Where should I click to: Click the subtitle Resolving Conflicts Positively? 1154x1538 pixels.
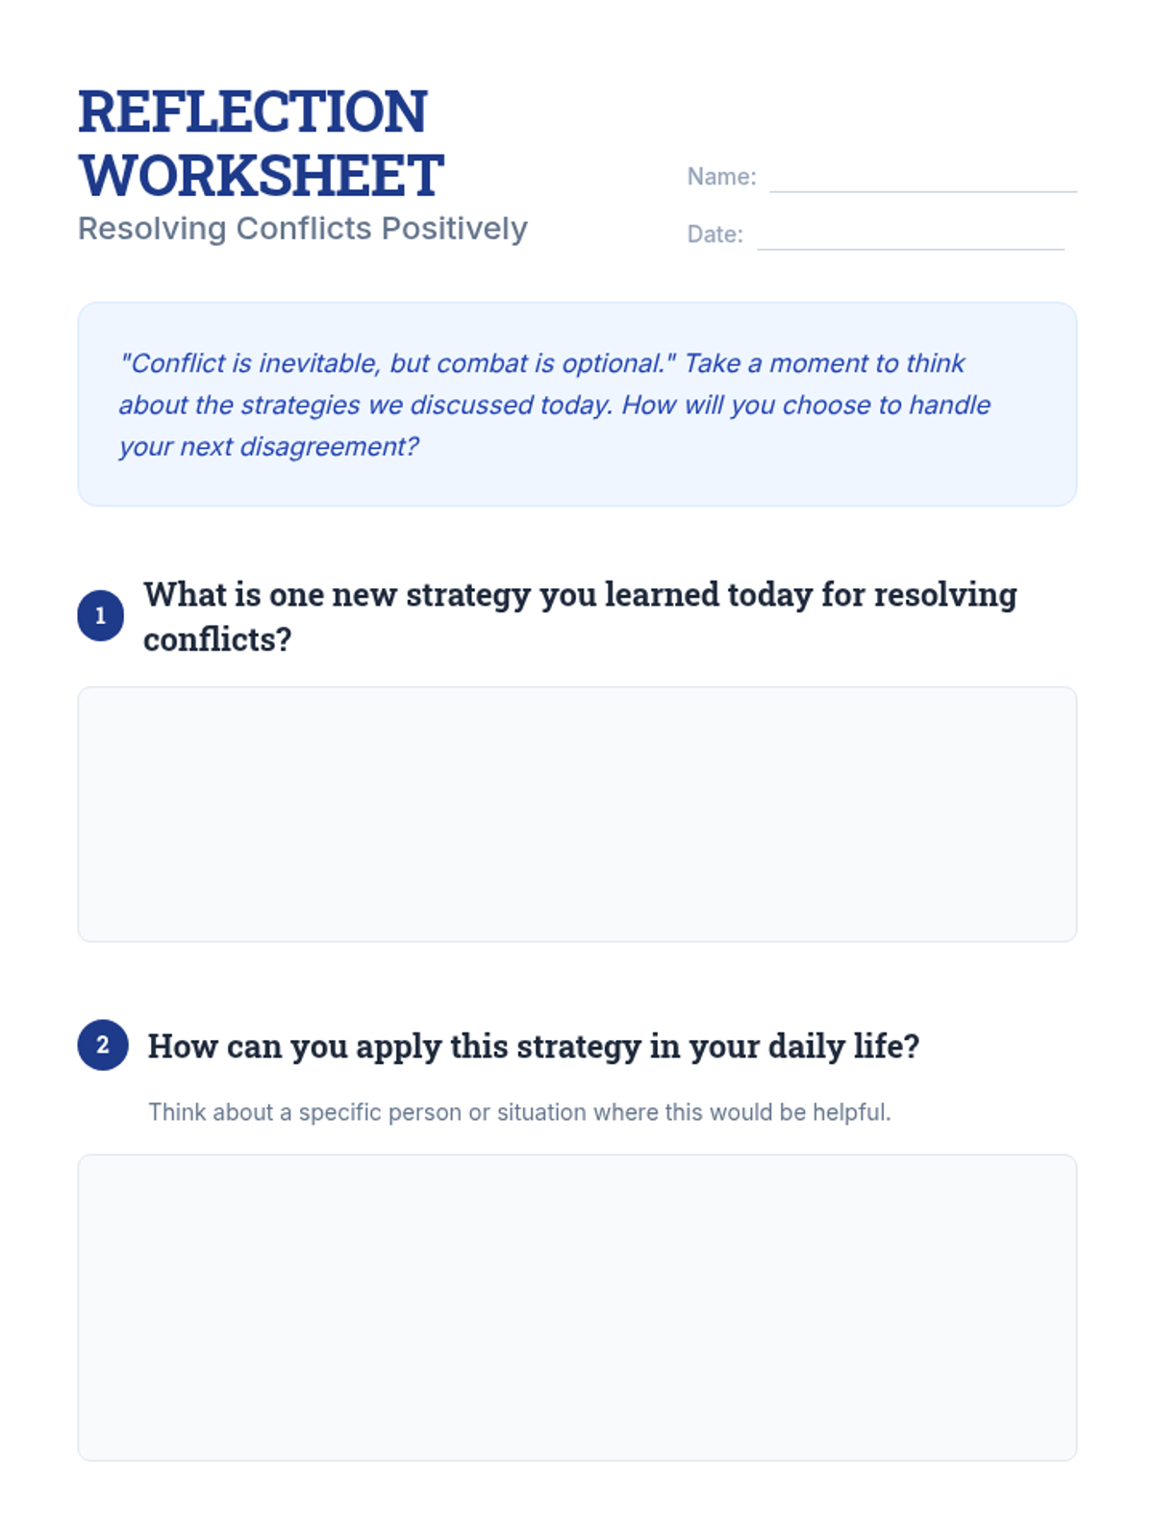(303, 229)
